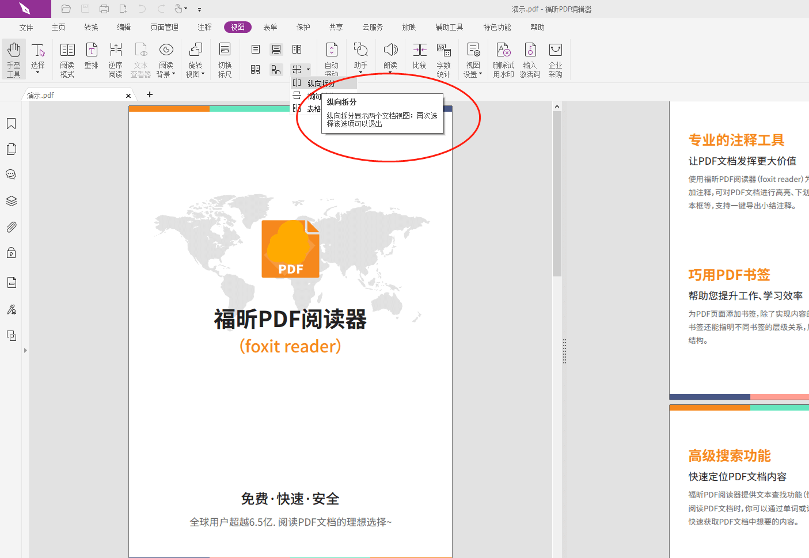The image size is (809, 558).
Task: Open 字数统计 word count
Action: point(443,58)
